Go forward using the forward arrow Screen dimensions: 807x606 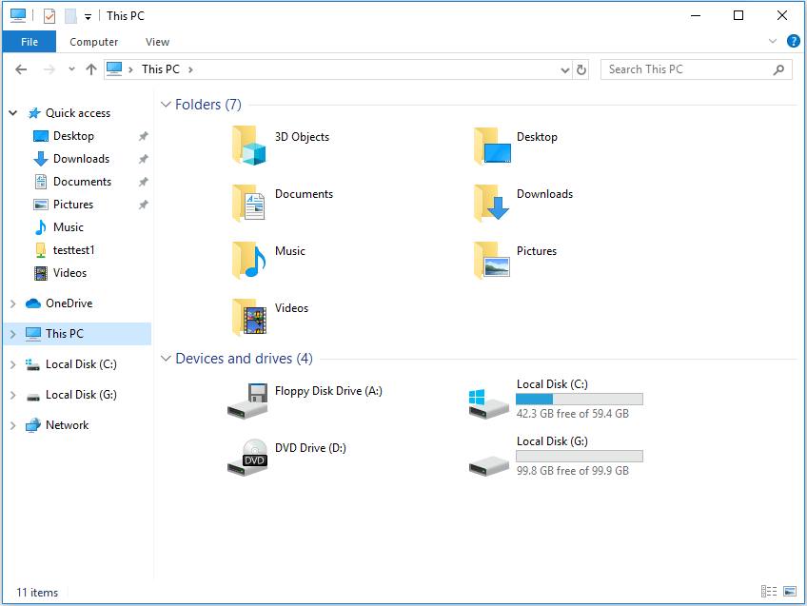coord(49,69)
